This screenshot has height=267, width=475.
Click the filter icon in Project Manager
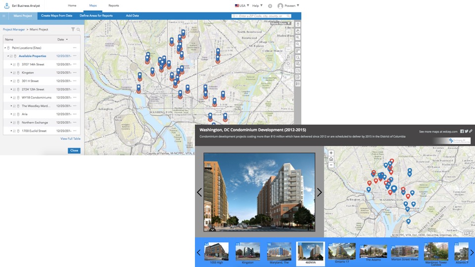click(x=73, y=29)
